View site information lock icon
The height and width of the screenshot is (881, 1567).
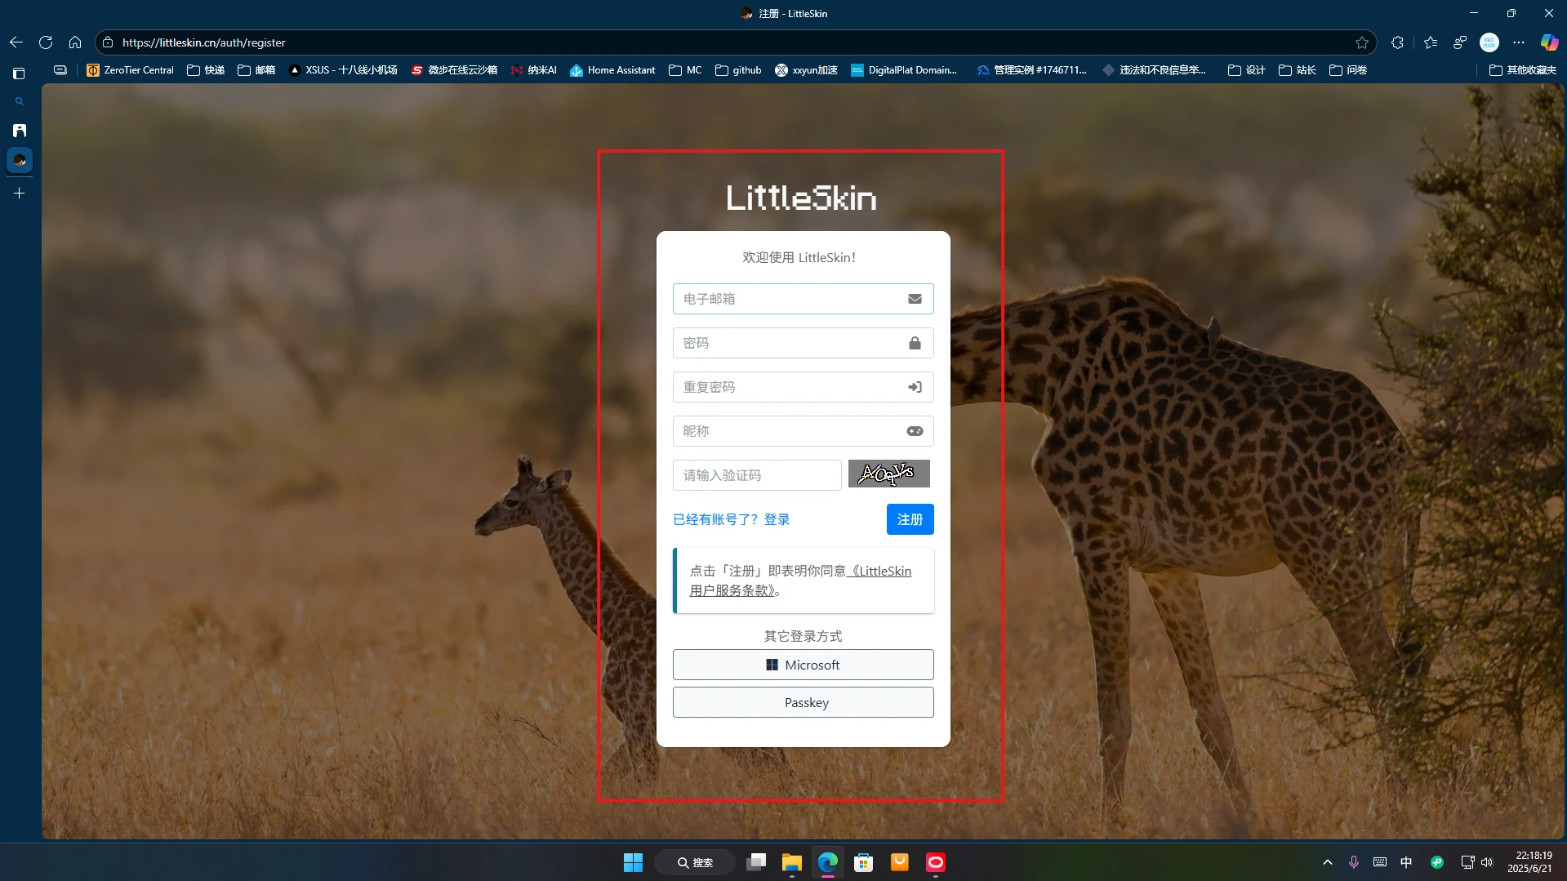tap(108, 42)
